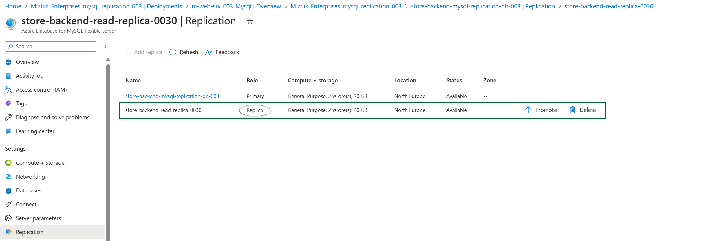Click the Replication globe icon in sidebar
The width and height of the screenshot is (721, 241).
click(8, 232)
